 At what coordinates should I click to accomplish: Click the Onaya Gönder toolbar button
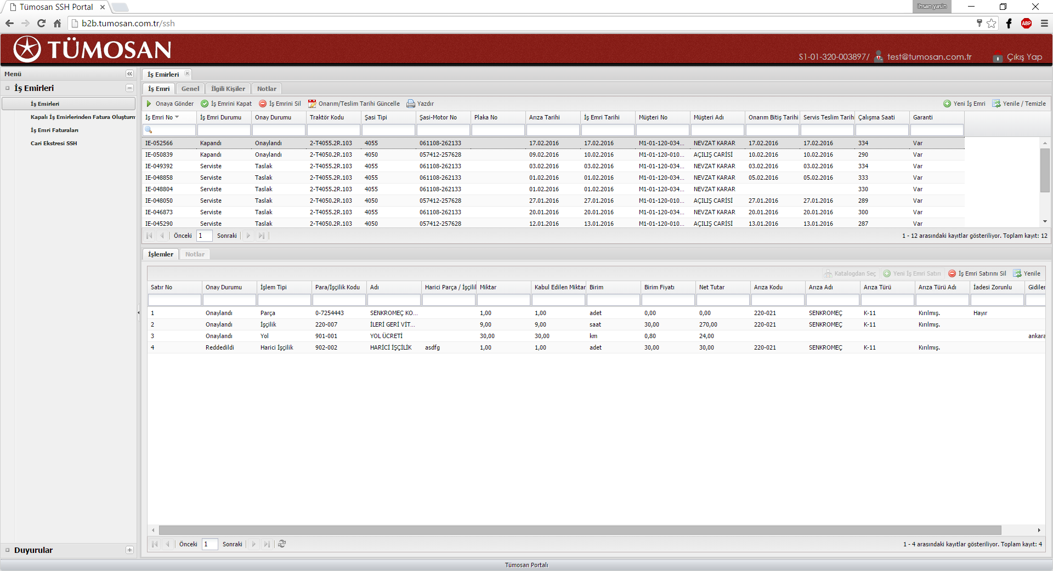point(169,104)
